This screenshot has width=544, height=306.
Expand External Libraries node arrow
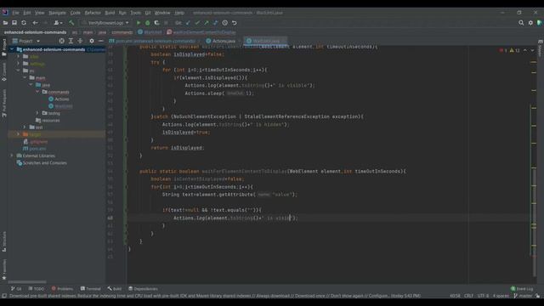12,156
